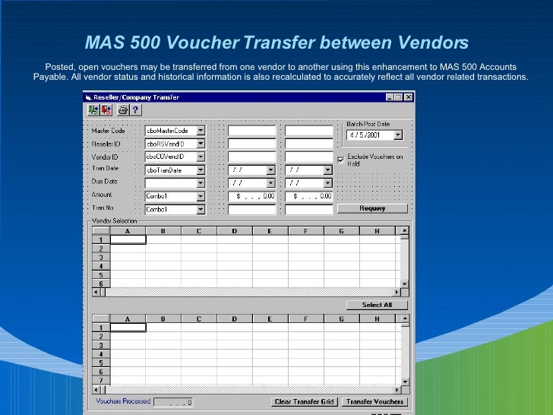
Task: Open the Amount Combo1 dropdown
Action: (201, 196)
